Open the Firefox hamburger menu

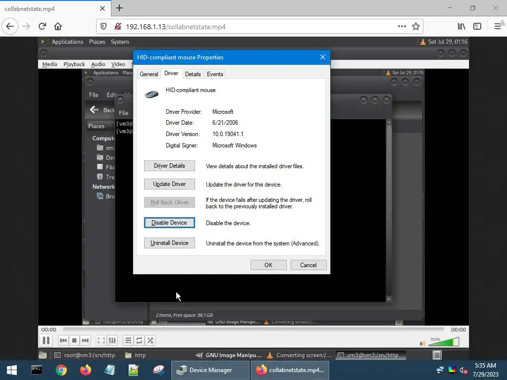498,27
